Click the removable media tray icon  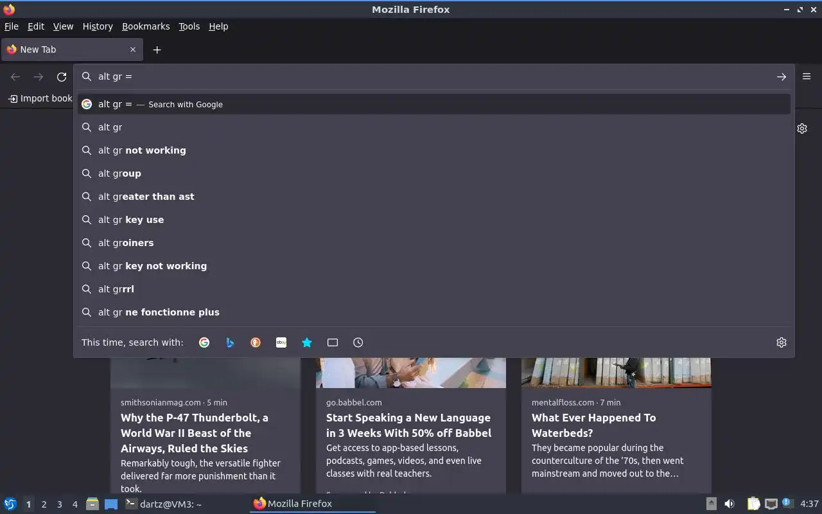point(712,504)
